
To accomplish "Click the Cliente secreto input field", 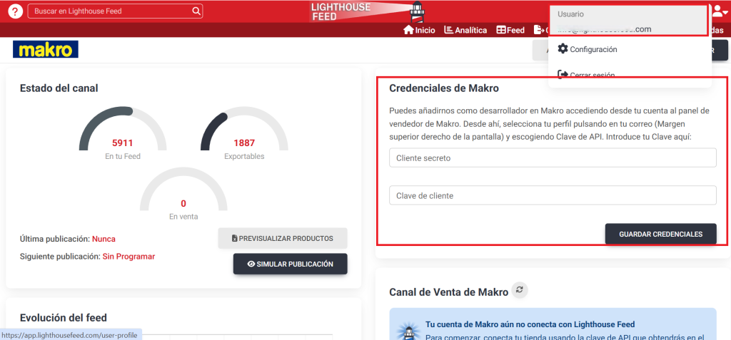I will [553, 158].
